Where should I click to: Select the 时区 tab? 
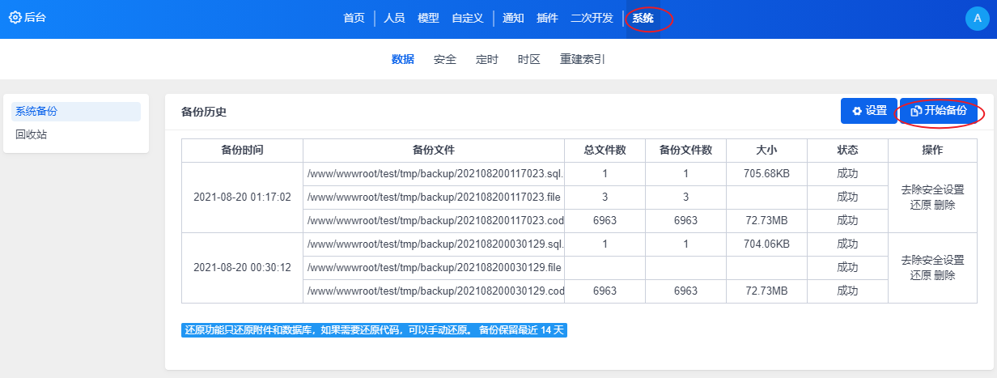[x=528, y=59]
